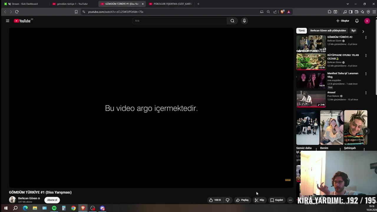377x212 pixels.
Task: Open the browser tab search dropdown
Action: tap(348, 4)
